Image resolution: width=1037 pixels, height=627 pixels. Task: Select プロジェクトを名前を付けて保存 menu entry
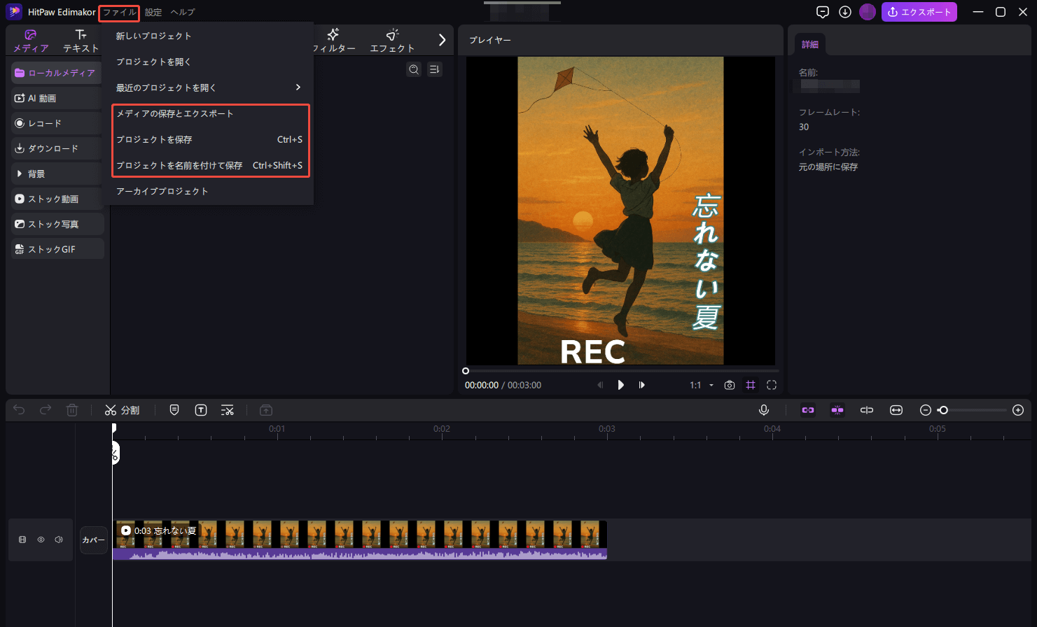(x=209, y=165)
